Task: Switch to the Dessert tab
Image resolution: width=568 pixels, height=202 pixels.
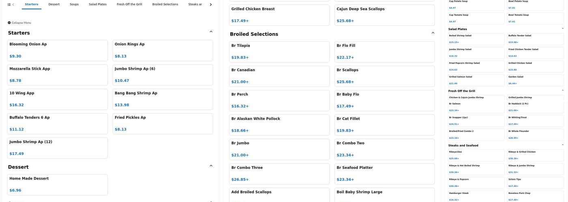Action: point(54,4)
